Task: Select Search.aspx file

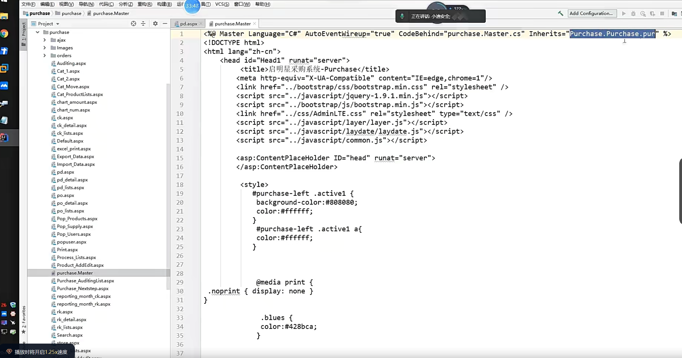Action: 70,335
